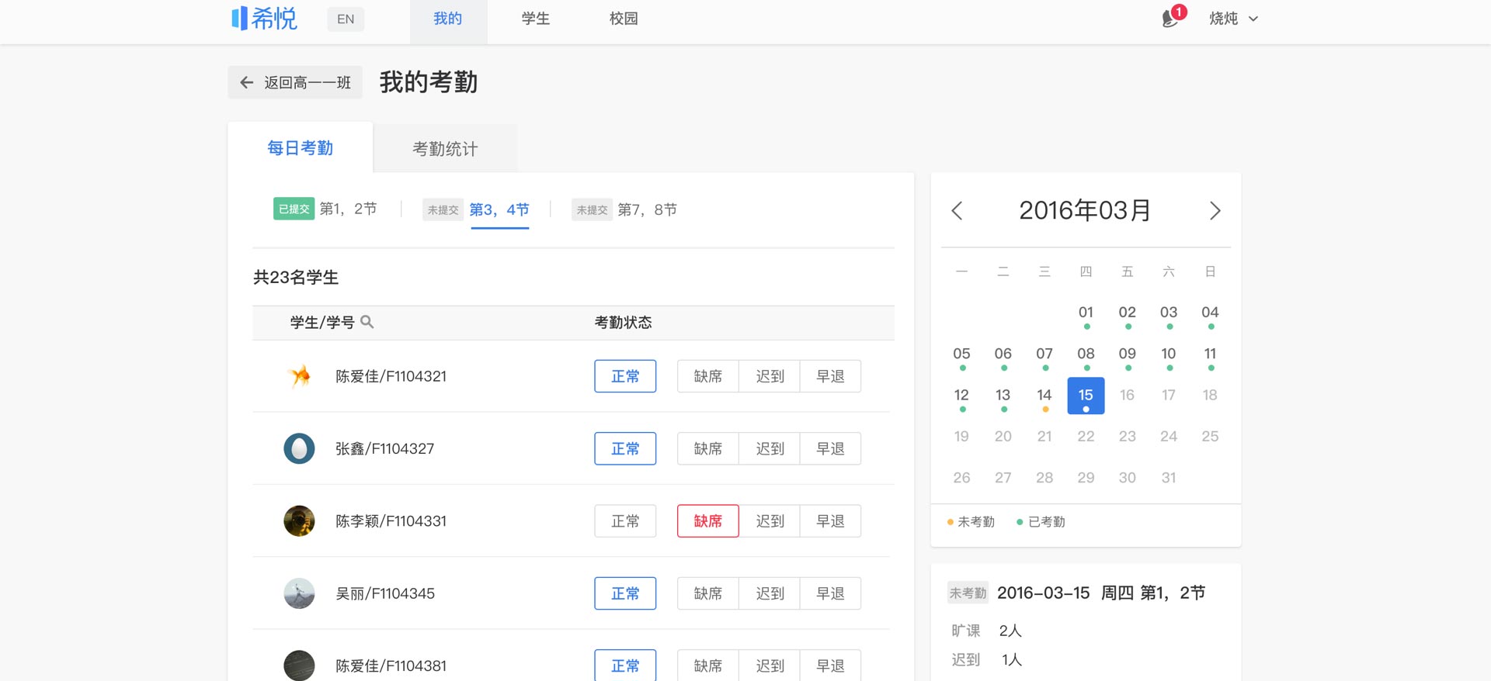Click the notification bell icon

(x=1170, y=19)
